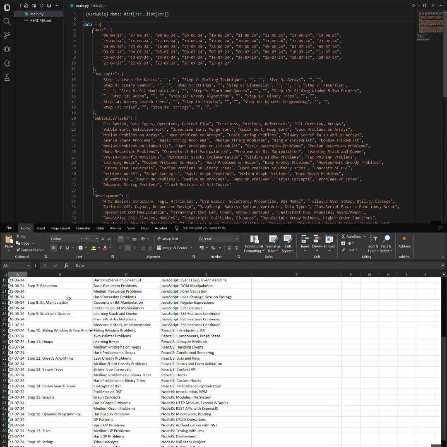The image size is (447, 447).
Task: Decrease indent in Excel alignment group
Action: click(x=143, y=248)
